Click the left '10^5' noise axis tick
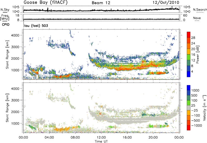This screenshot has width=207, height=143. coord(16,7)
